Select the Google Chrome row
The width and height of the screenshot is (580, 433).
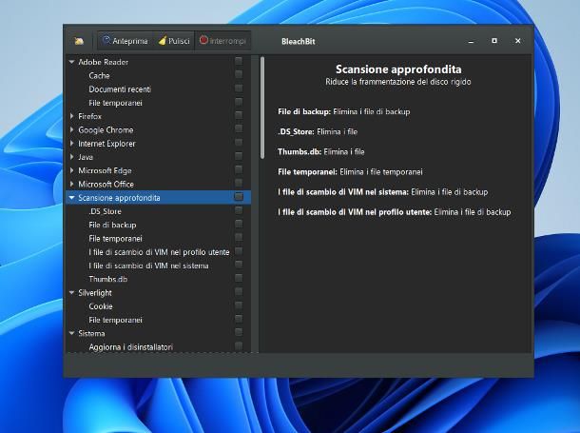pyautogui.click(x=159, y=129)
